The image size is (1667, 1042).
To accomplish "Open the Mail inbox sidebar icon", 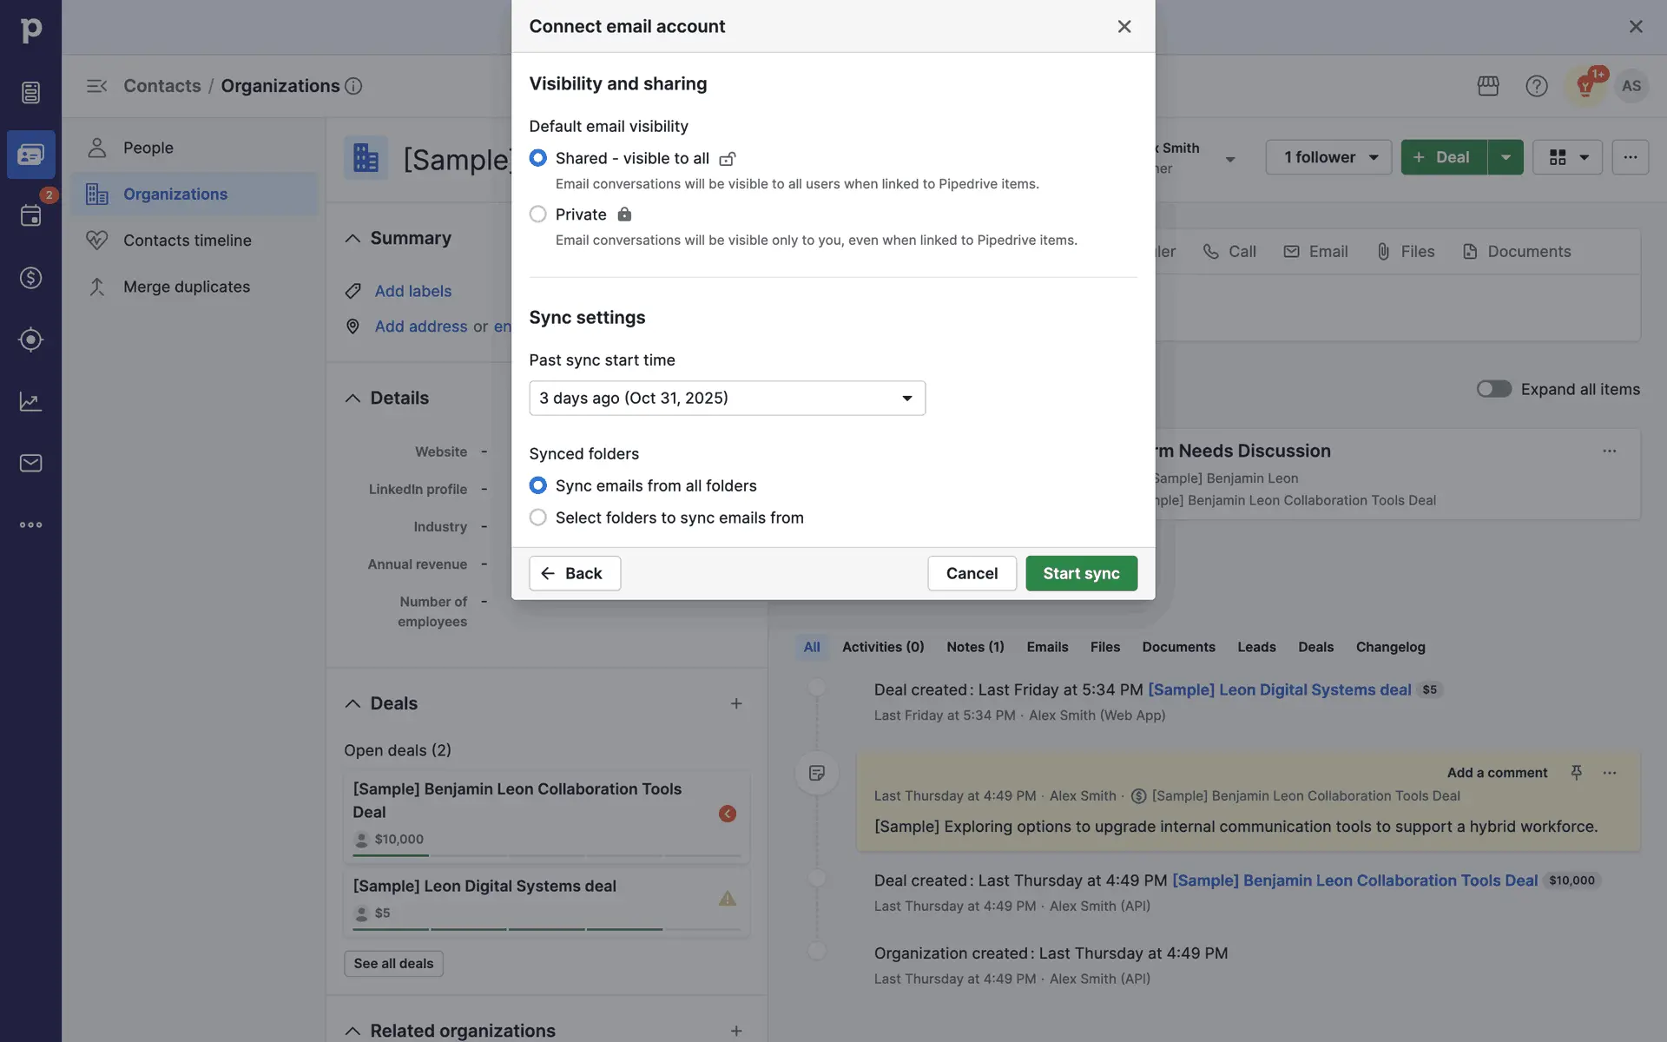I will click(x=30, y=463).
